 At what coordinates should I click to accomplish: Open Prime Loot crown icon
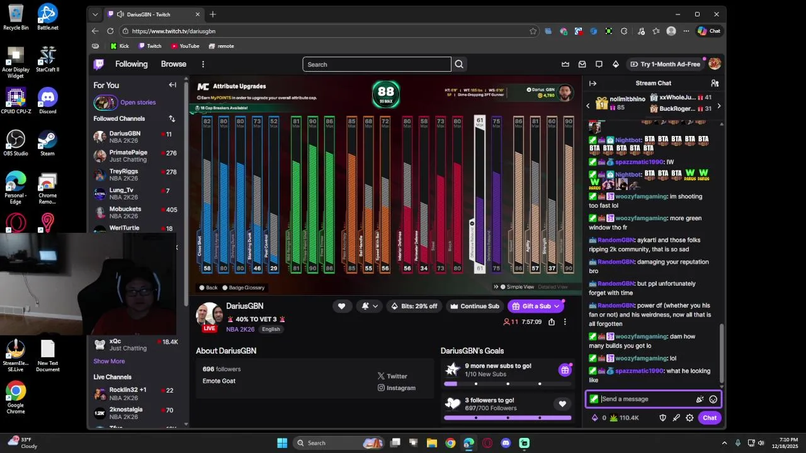[565, 64]
